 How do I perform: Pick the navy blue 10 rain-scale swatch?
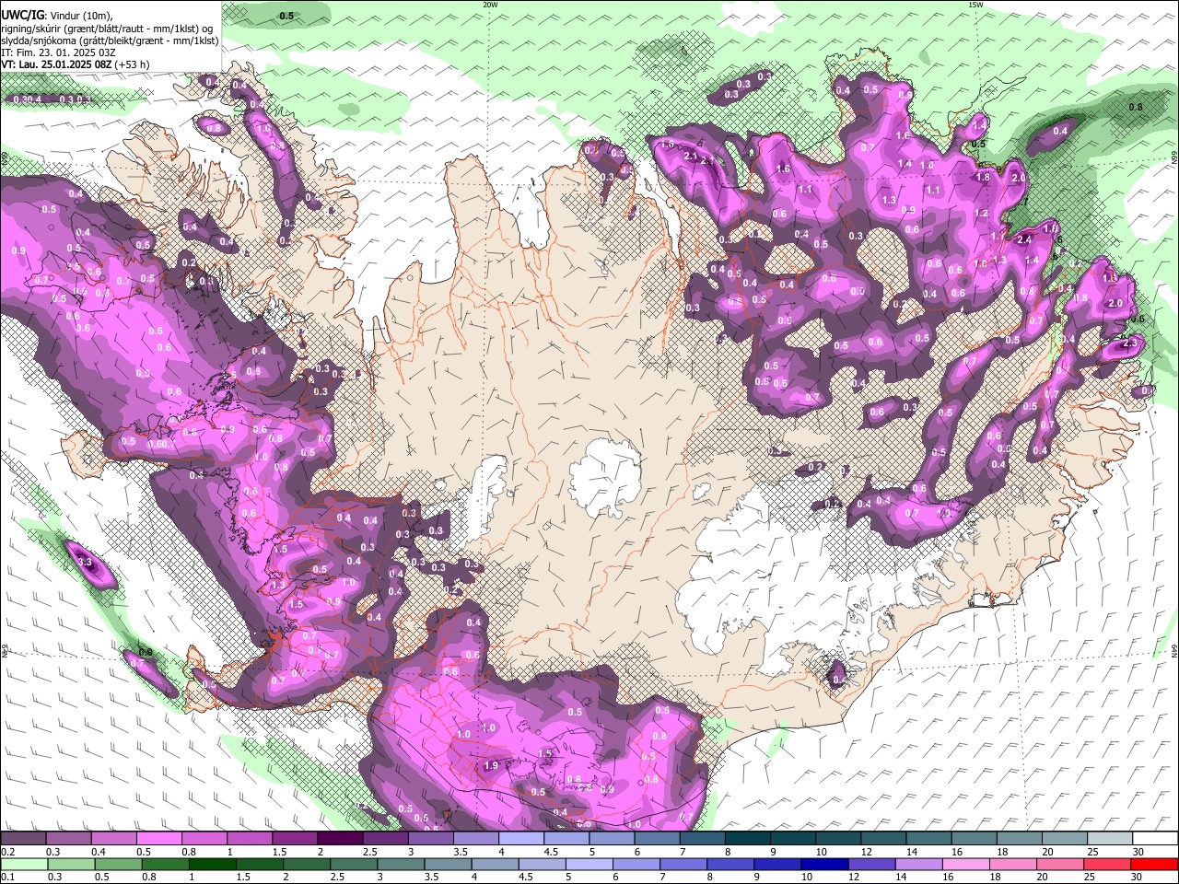824,864
